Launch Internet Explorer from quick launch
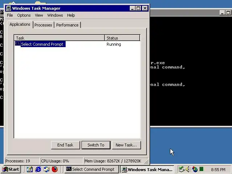232x174 pixels. click(x=38, y=169)
